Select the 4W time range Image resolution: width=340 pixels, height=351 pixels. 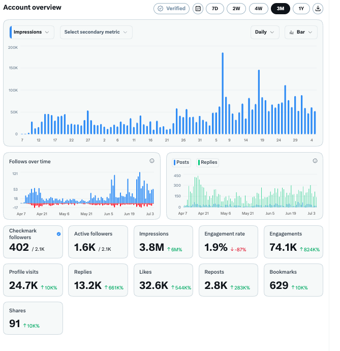coord(258,9)
